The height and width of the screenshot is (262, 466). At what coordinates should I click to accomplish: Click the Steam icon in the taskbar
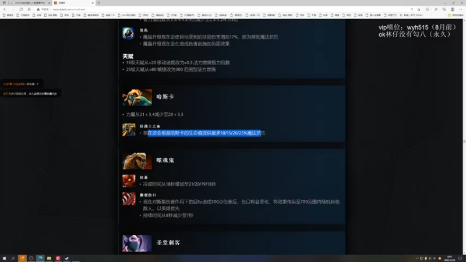(x=67, y=259)
